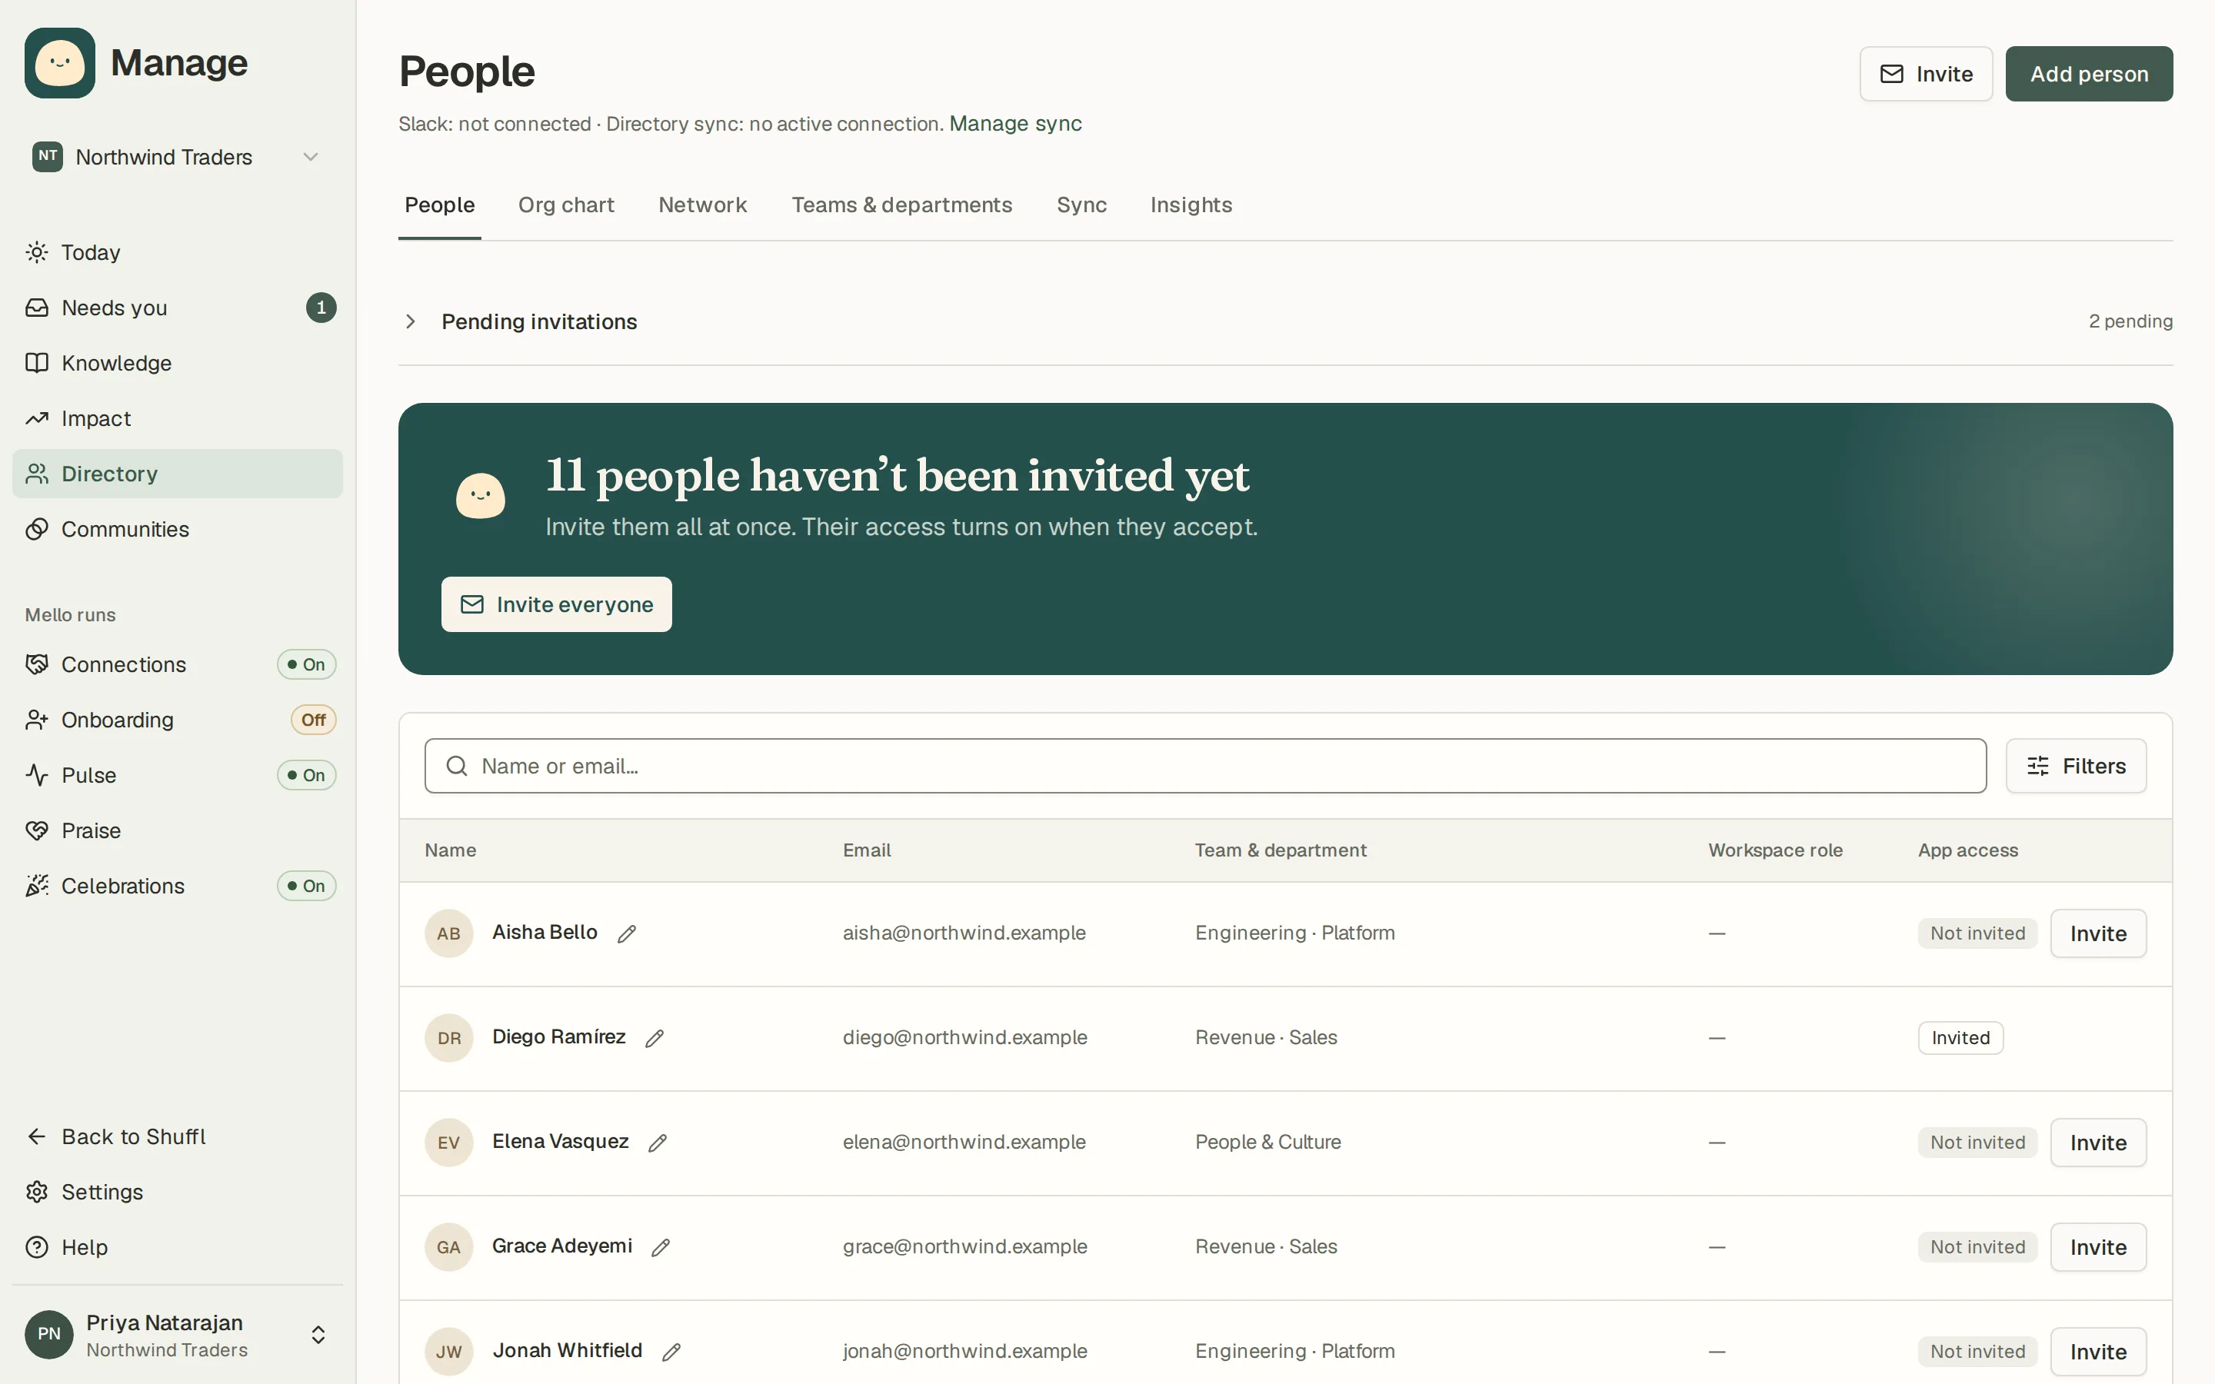Edit Diego Ramírez with pencil icon

click(655, 1038)
